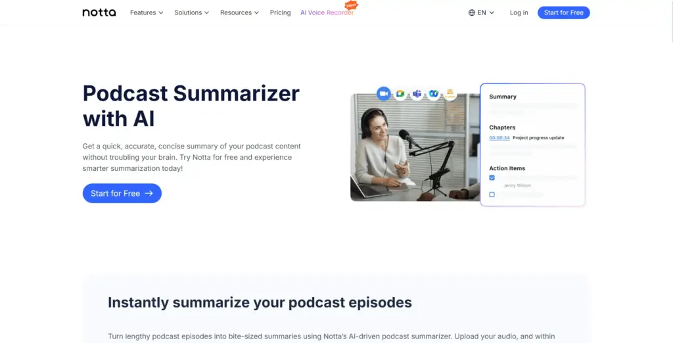Expand the Resources dropdown menu
673x343 pixels.
[x=239, y=12]
